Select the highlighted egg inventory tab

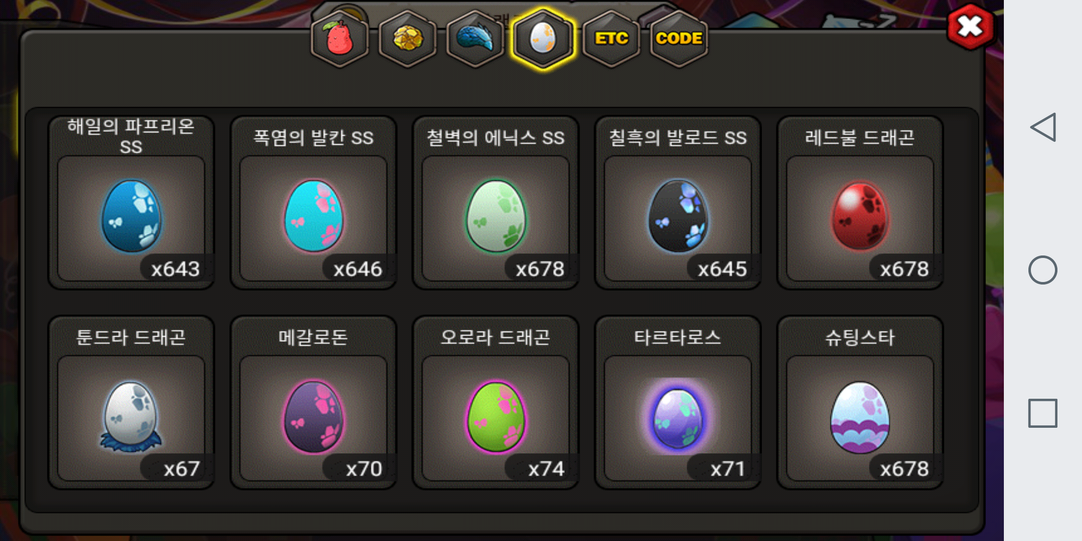543,39
